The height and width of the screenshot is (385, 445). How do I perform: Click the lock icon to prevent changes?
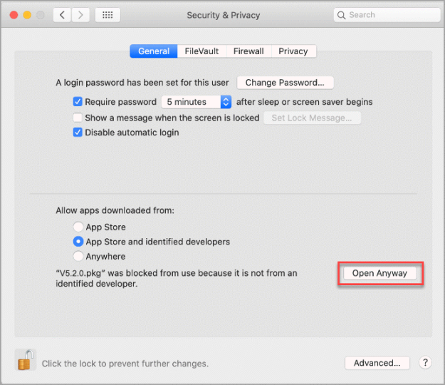(x=26, y=360)
